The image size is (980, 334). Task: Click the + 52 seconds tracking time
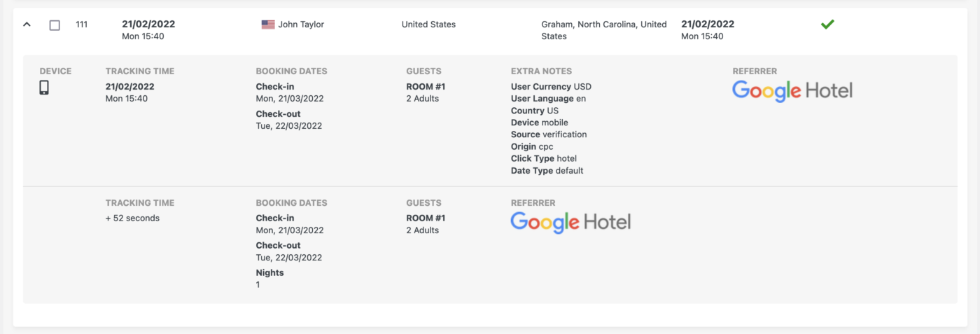[132, 218]
